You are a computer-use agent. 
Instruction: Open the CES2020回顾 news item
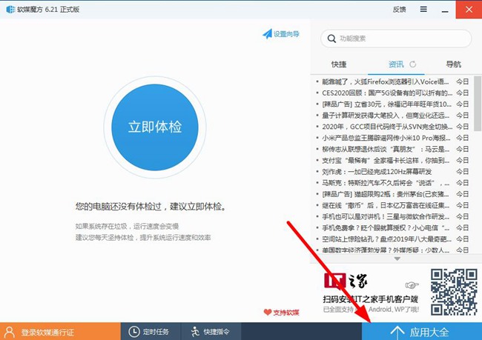[x=387, y=93]
